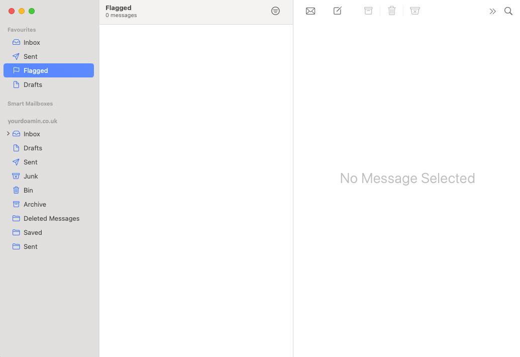Open yourdoamin.co.uk Drafts mailbox

pyautogui.click(x=49, y=148)
